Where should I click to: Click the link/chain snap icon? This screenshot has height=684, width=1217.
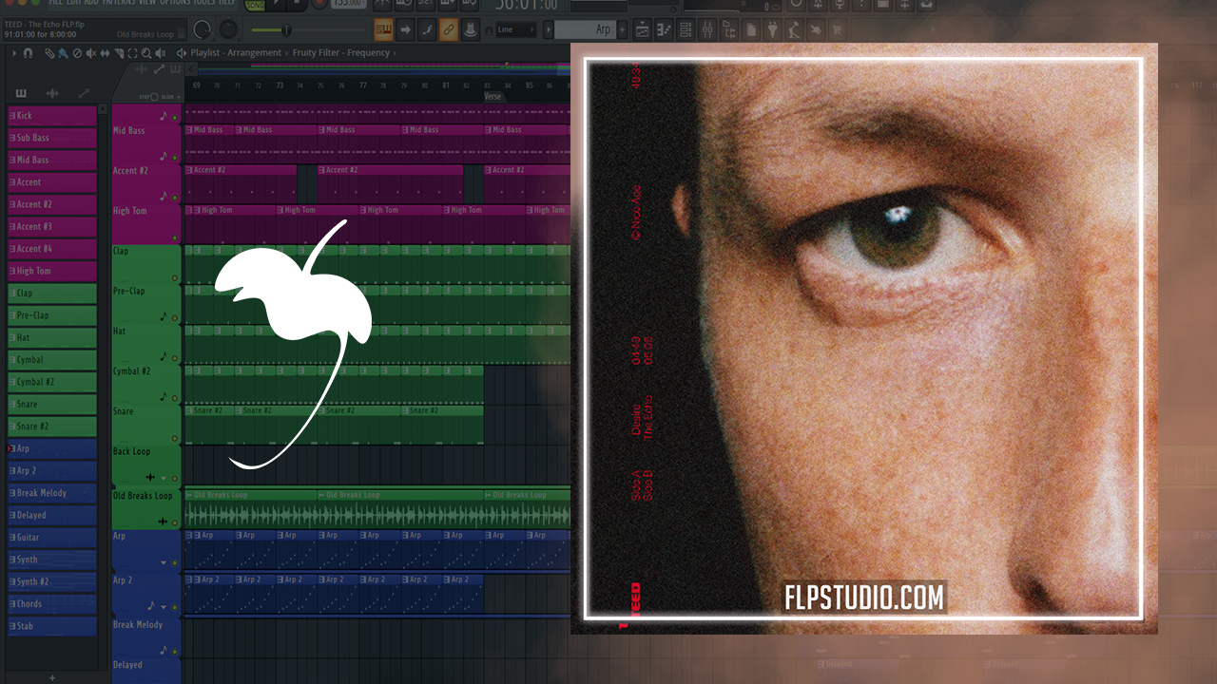448,30
